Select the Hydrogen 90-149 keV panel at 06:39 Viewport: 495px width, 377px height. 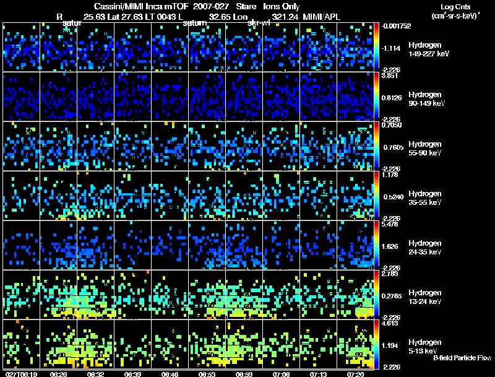tap(132, 97)
